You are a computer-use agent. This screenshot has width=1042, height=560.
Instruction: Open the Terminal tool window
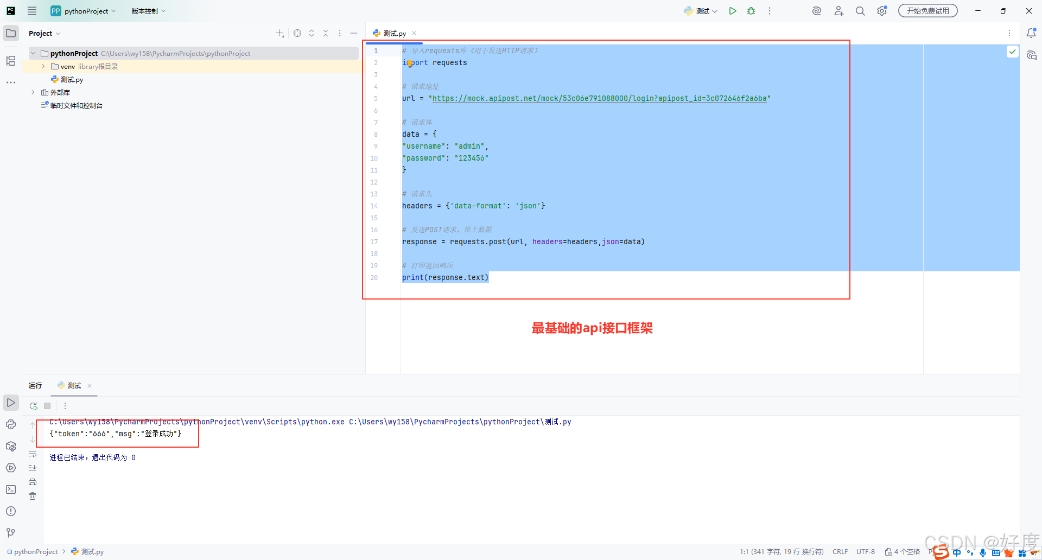(11, 489)
